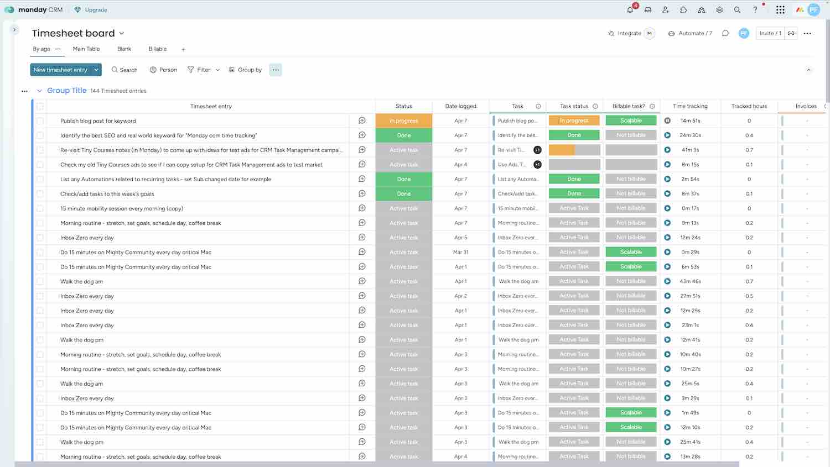Viewport: 830px width, 467px height.
Task: Click the Invite / 1 button
Action: point(770,33)
